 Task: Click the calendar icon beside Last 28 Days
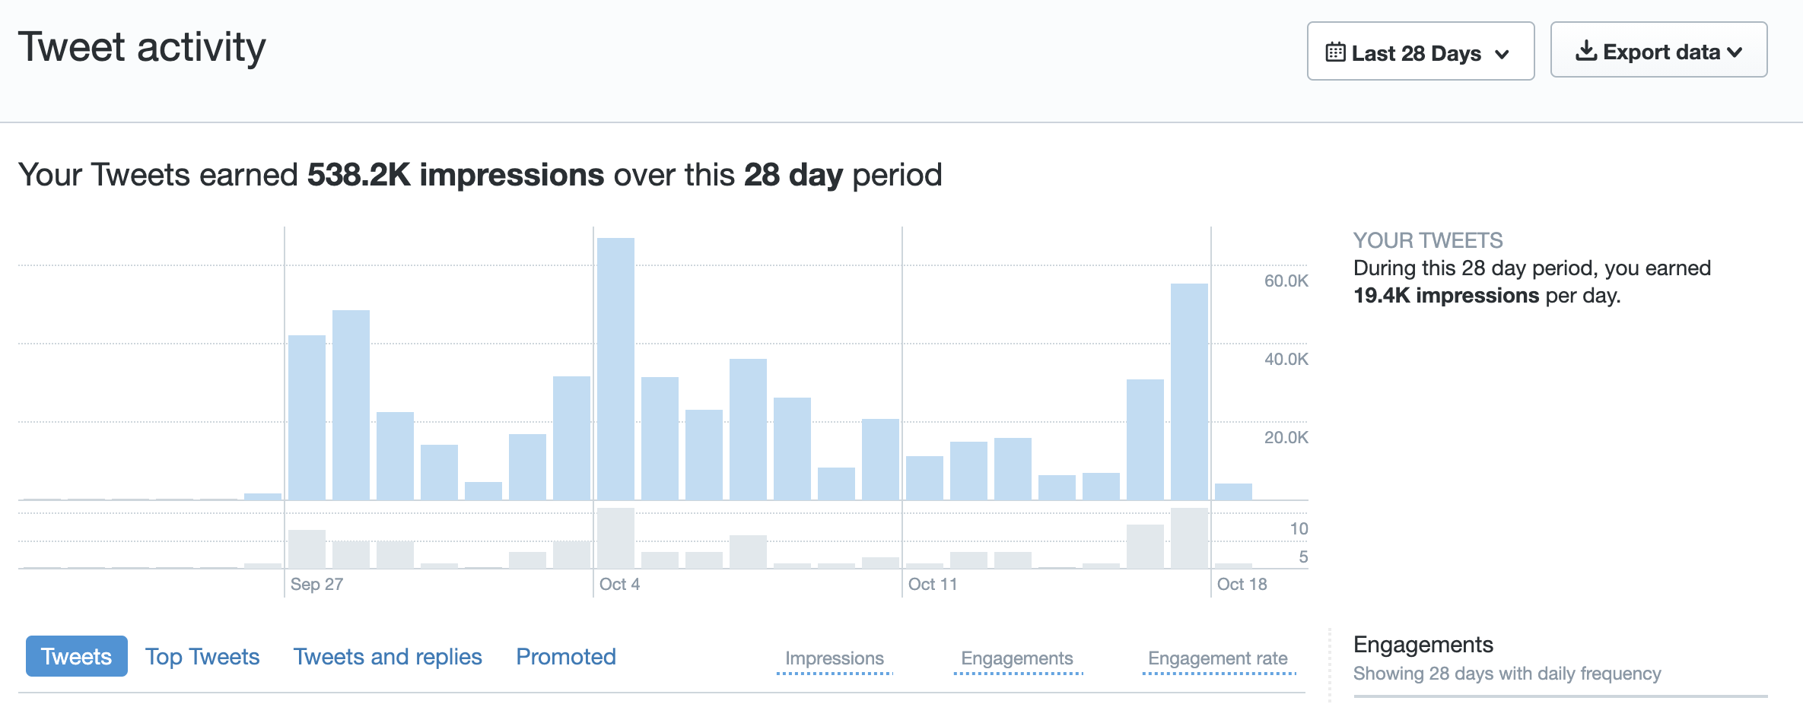point(1335,52)
